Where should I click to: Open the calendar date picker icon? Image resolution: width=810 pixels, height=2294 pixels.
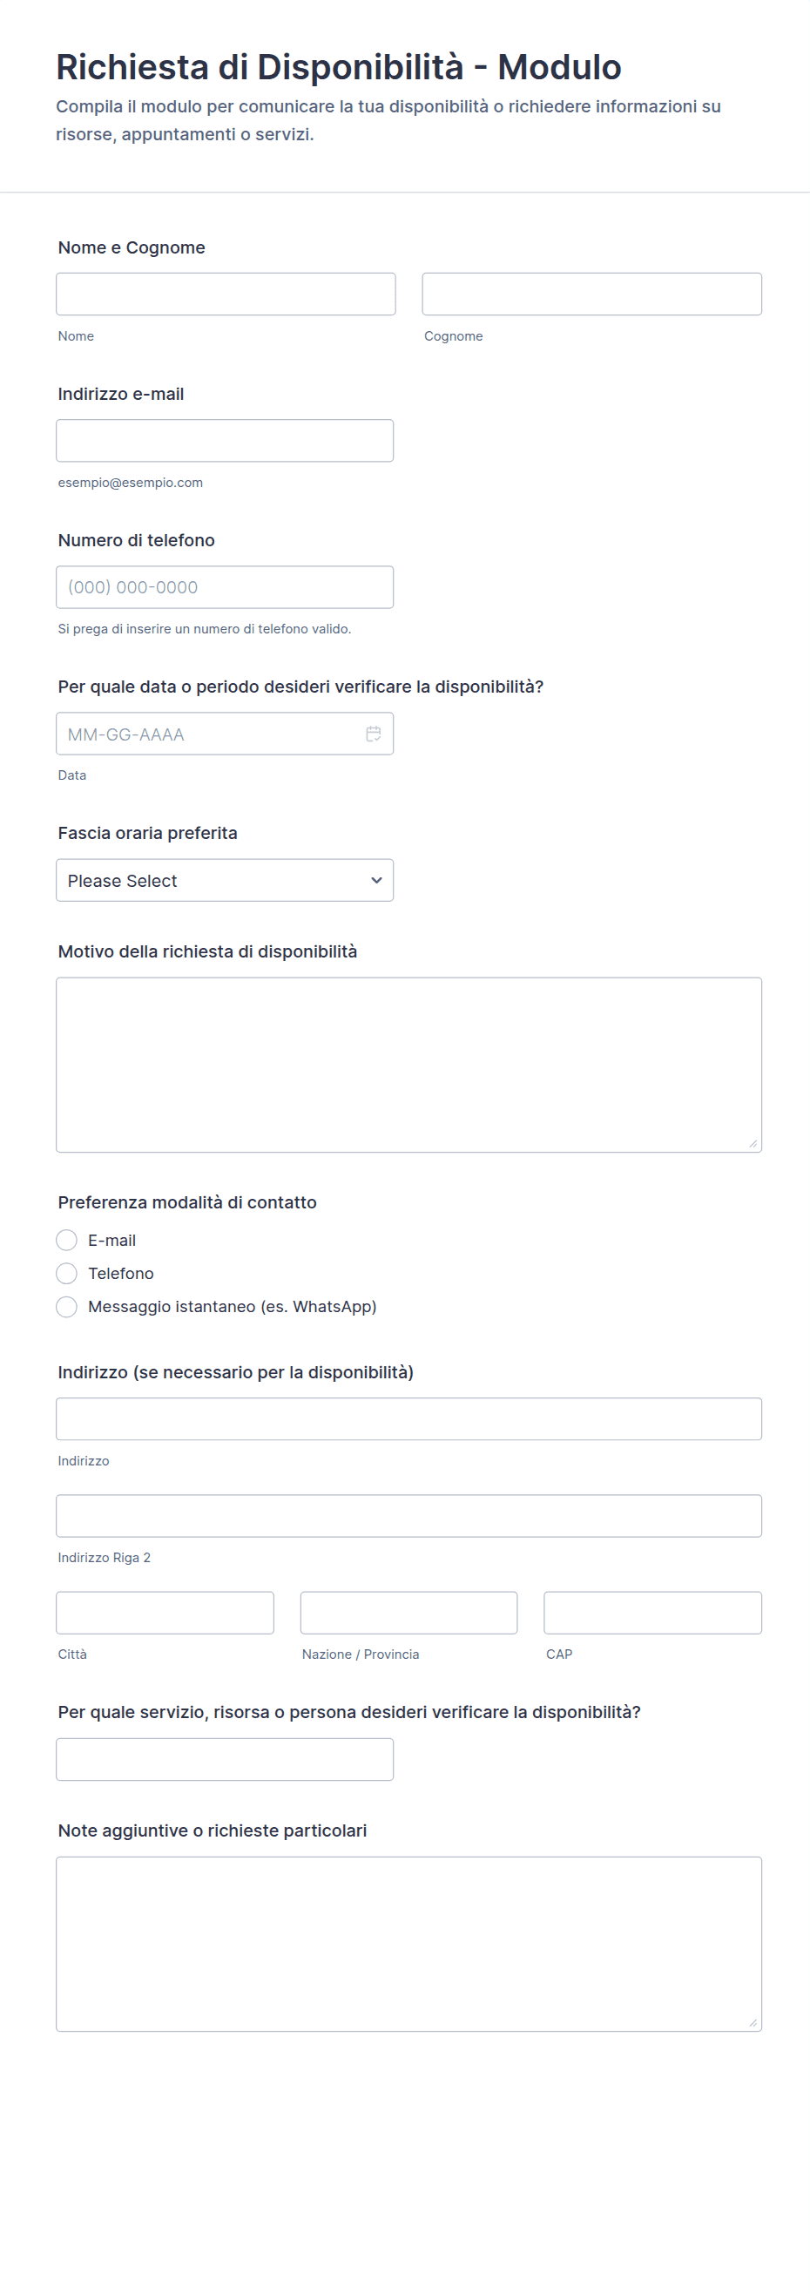click(373, 734)
